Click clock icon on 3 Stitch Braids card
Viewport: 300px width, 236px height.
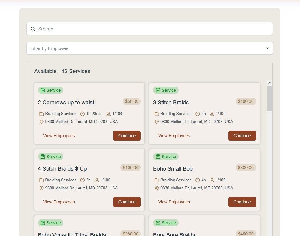(198, 114)
